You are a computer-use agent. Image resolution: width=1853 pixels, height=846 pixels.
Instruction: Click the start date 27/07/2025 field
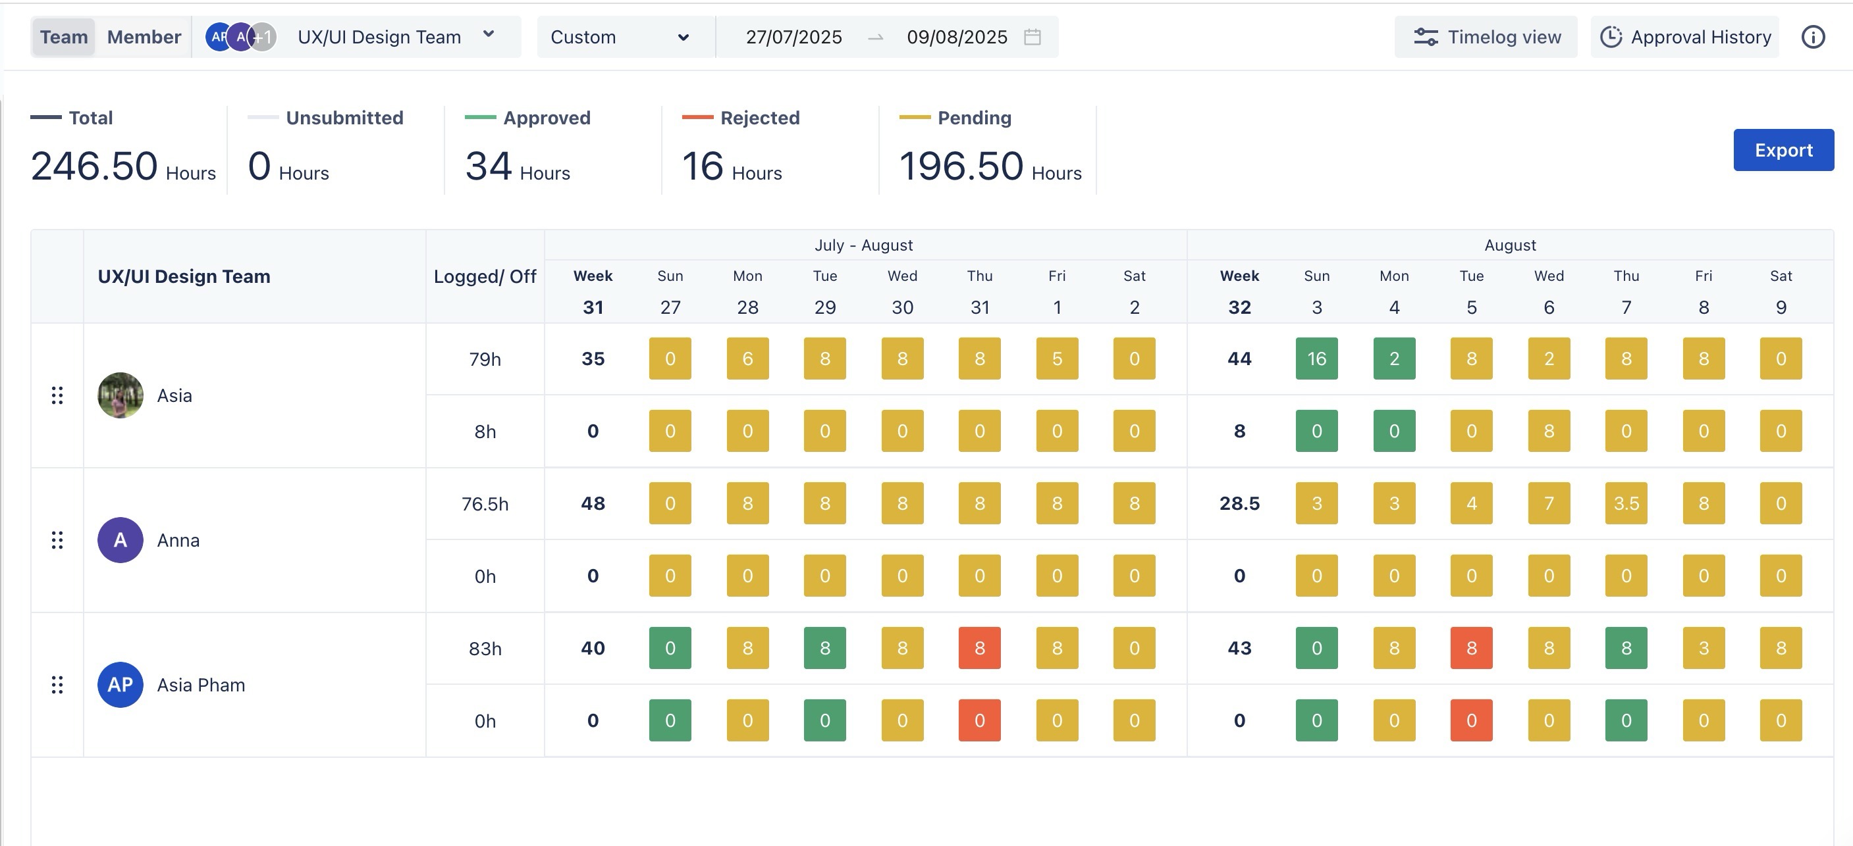point(793,37)
